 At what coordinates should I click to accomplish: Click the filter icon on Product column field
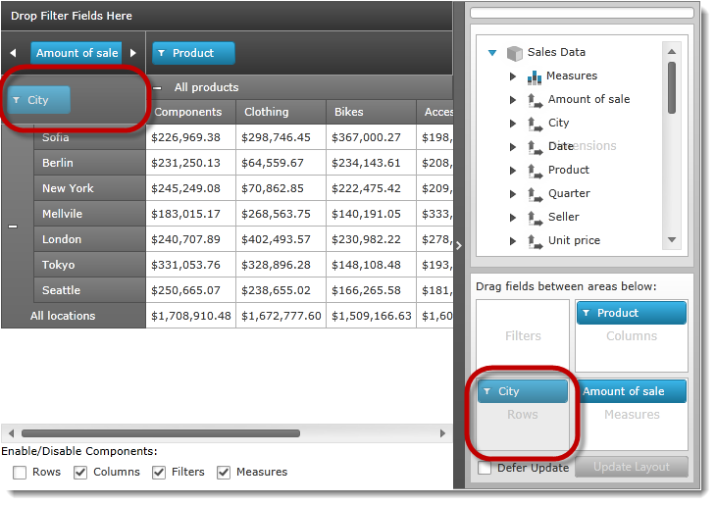(162, 54)
